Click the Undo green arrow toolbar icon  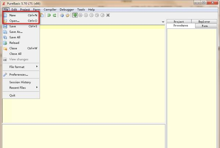pyautogui.click(x=49, y=15)
